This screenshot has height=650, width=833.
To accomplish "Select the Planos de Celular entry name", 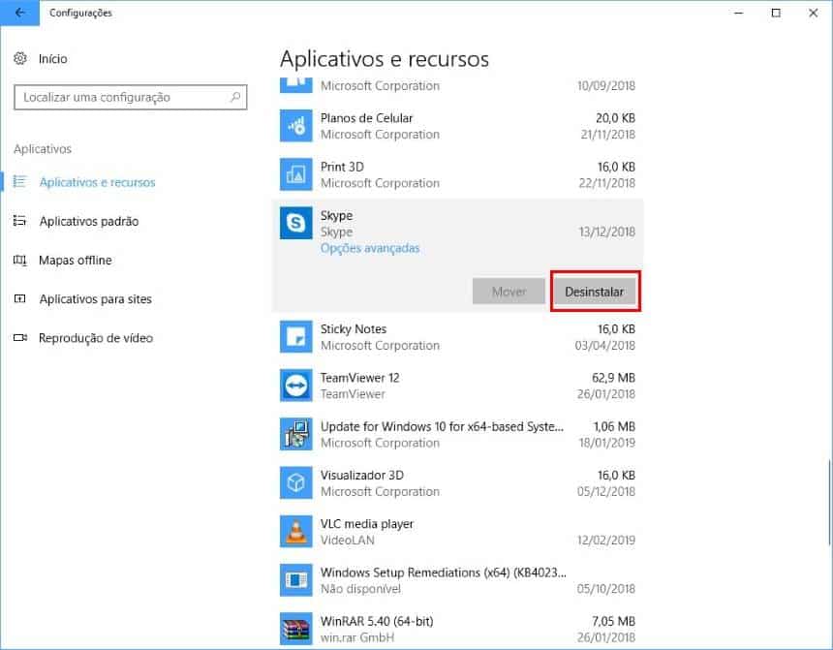I will (x=366, y=118).
